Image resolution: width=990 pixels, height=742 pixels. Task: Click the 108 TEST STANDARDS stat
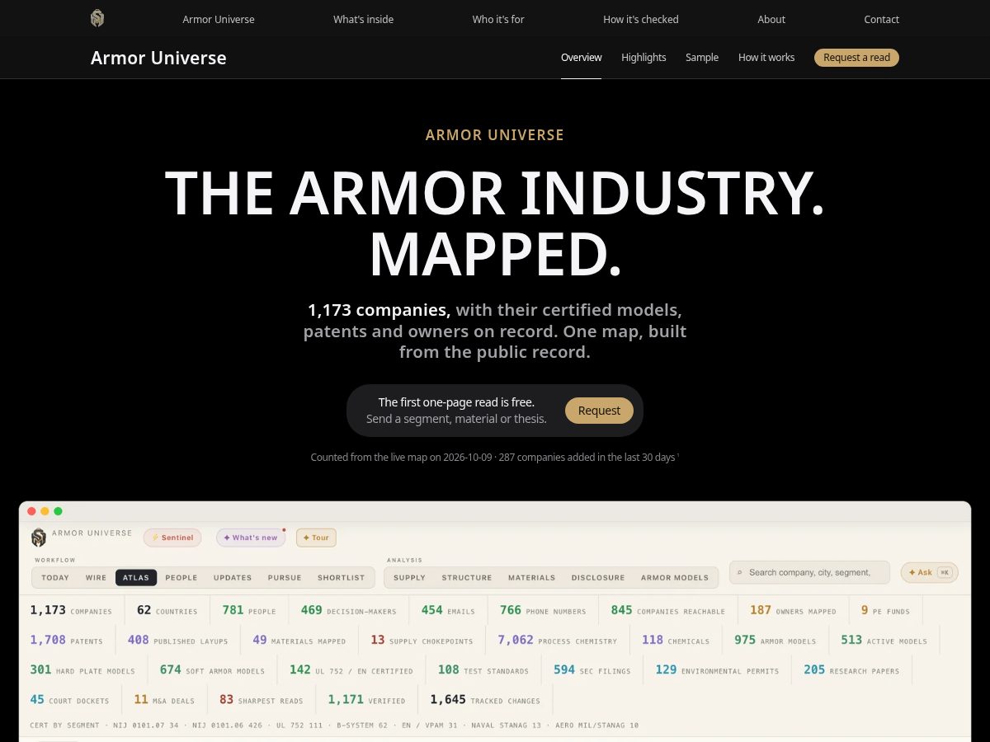(483, 670)
